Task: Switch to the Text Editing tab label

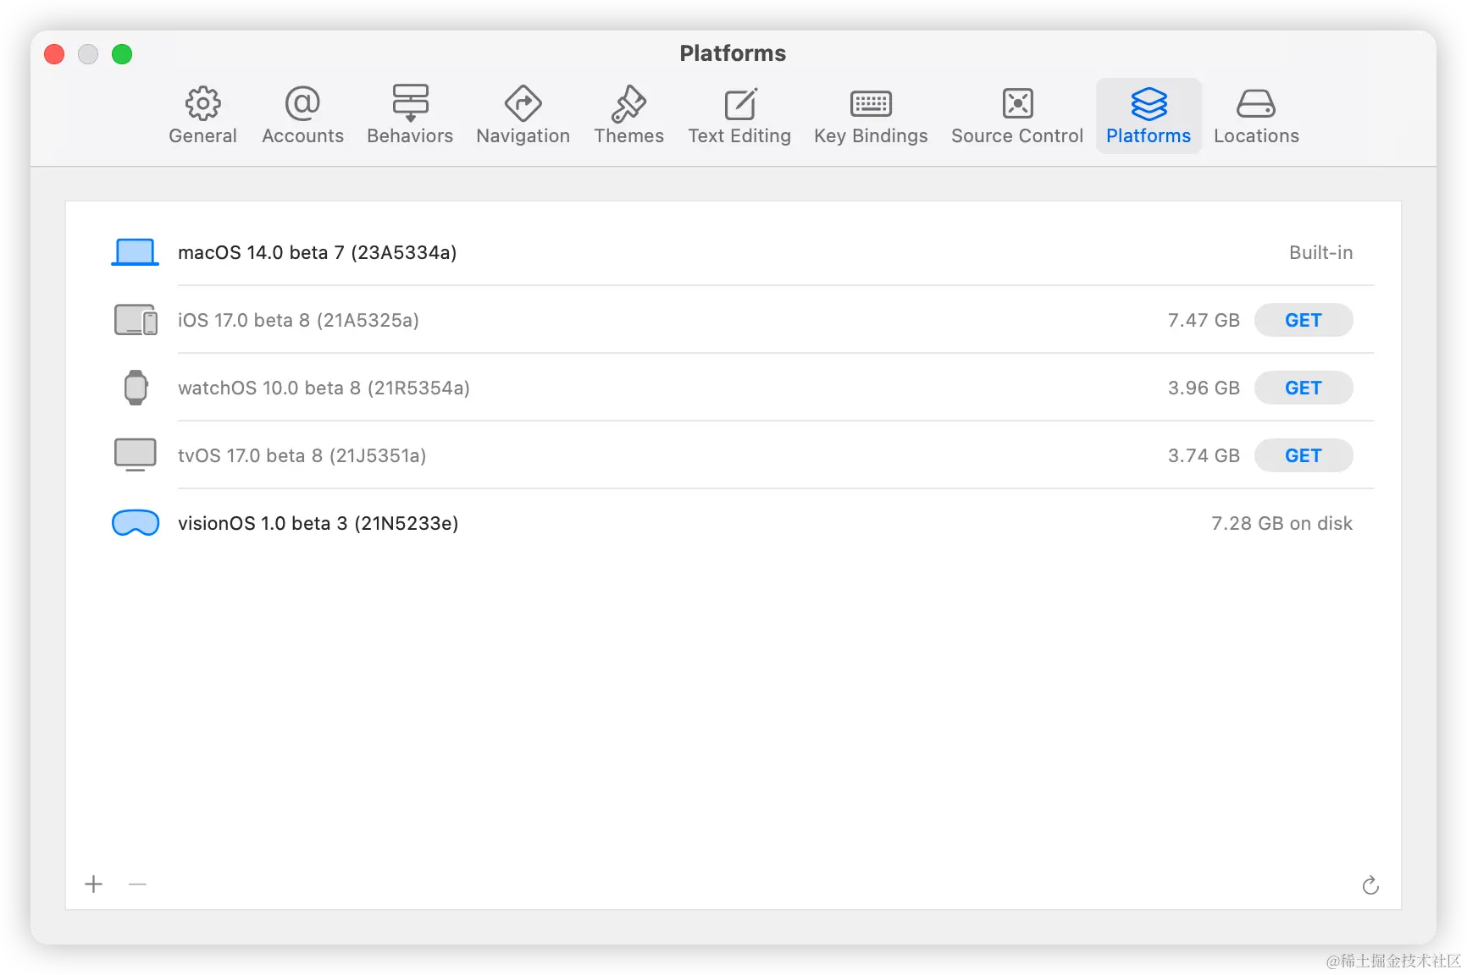Action: click(739, 136)
